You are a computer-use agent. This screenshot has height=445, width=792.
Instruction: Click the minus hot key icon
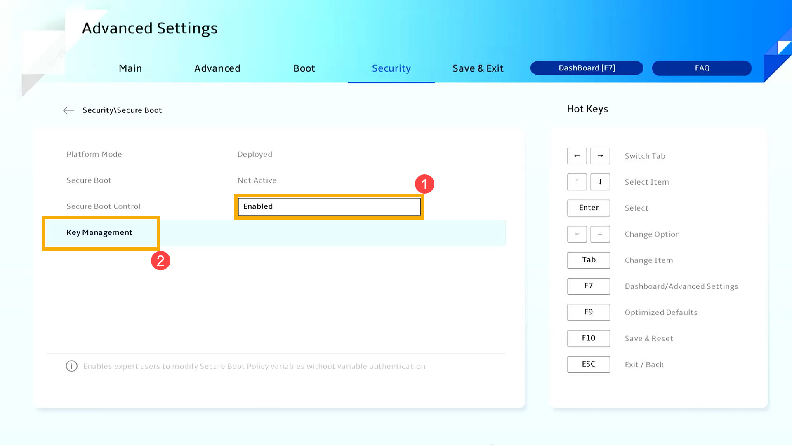point(600,234)
